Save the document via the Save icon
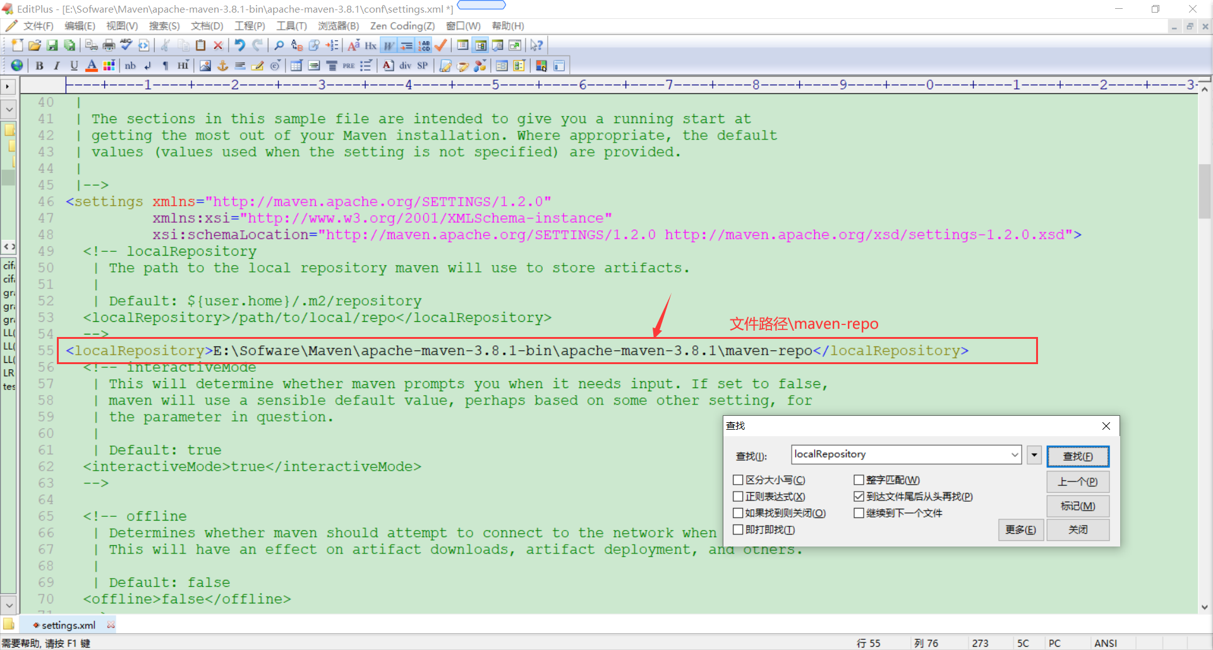This screenshot has width=1213, height=650. pos(52,45)
